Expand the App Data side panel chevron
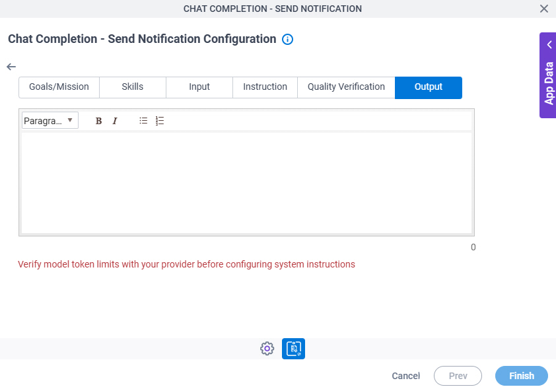 click(549, 45)
